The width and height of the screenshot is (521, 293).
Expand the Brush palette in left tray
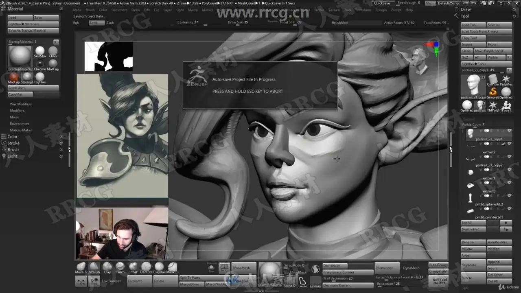[x=13, y=150]
